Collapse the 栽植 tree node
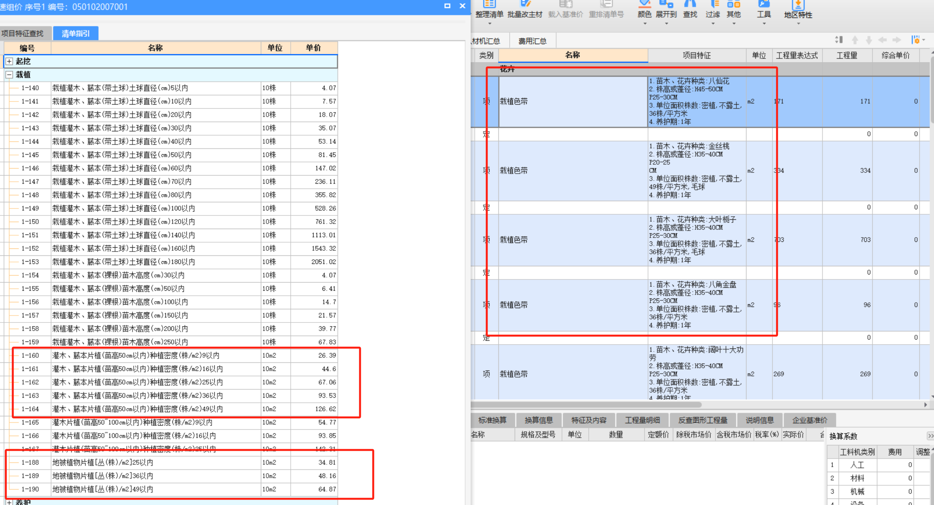The height and width of the screenshot is (505, 934). click(x=9, y=74)
